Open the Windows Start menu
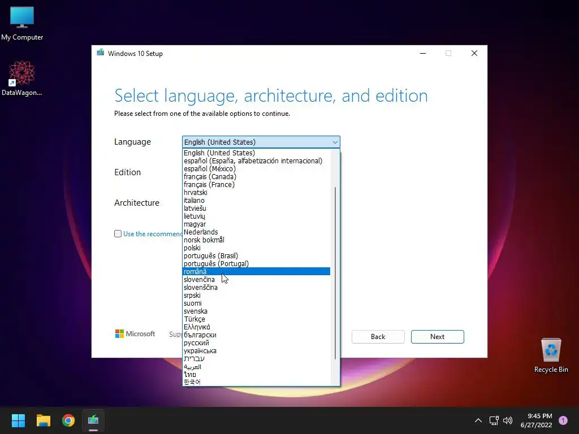 tap(18, 420)
